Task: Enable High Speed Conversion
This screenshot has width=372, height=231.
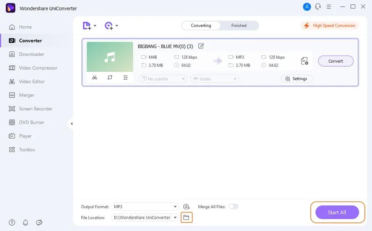Action: click(330, 25)
